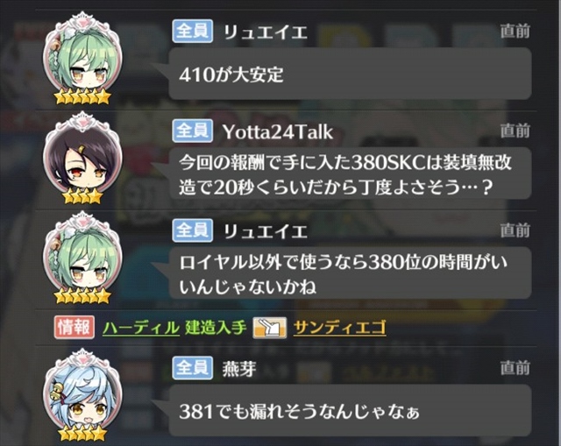Tap the 全員 tag on リュエイエ's second message

pyautogui.click(x=193, y=230)
